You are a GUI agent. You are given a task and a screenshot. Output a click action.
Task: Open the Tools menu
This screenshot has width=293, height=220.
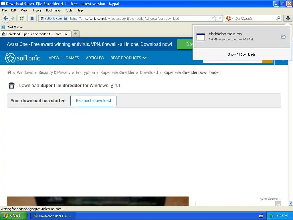point(69,10)
